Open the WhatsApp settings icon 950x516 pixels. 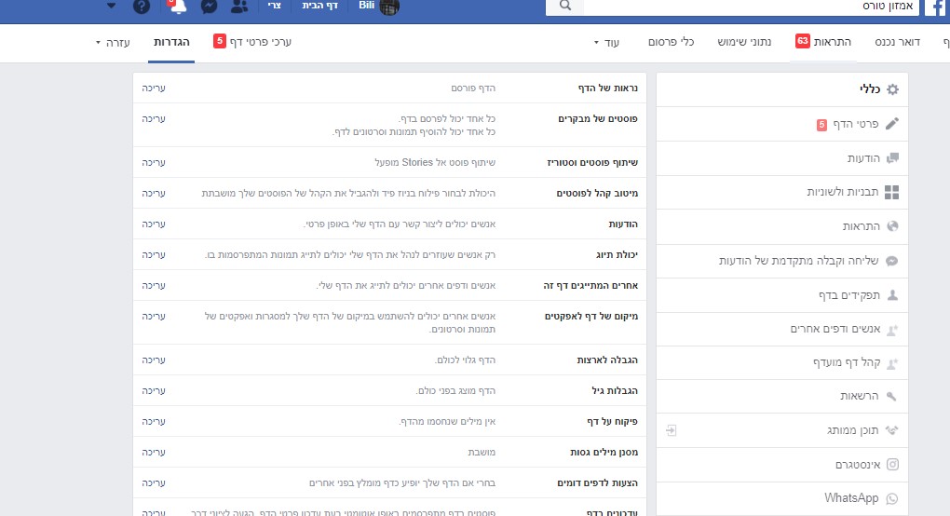(892, 499)
